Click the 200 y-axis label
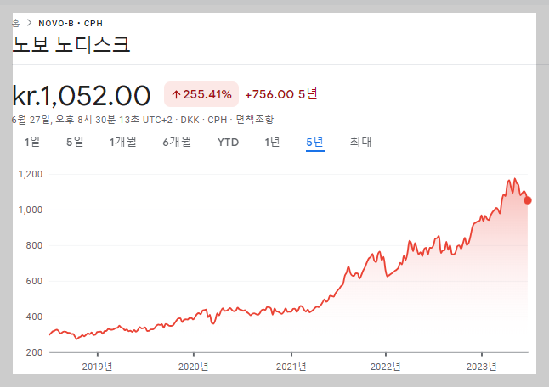Screen dimensions: 549x387 34,352
